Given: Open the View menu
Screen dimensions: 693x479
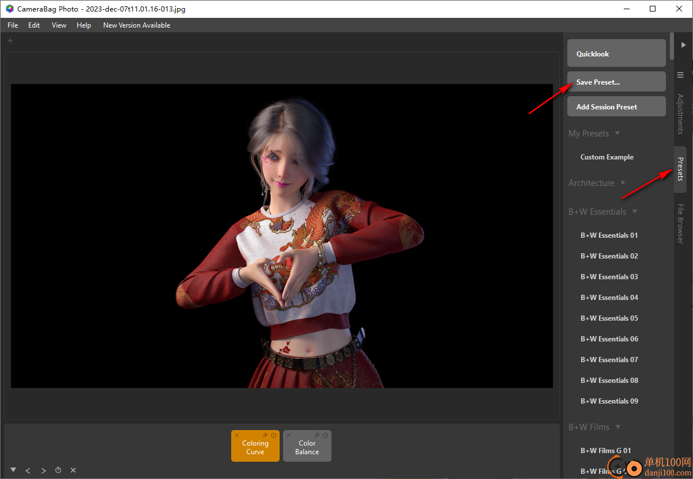Looking at the screenshot, I should click(59, 25).
